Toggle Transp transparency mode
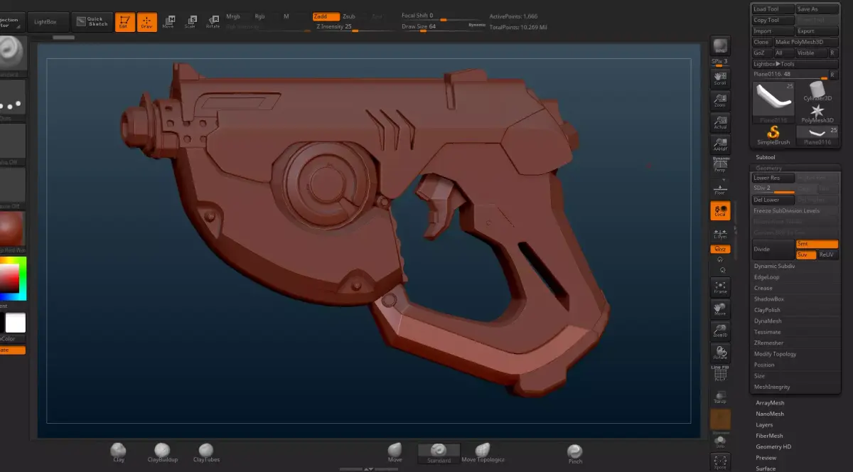Viewport: 853px width, 472px height. [720, 397]
